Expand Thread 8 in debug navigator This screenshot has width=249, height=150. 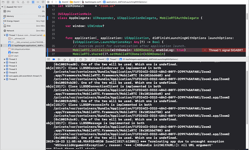(x=5, y=79)
